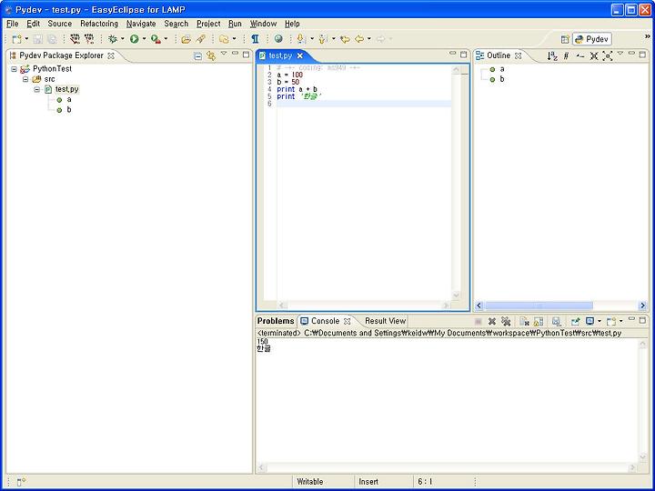The image size is (655, 491).
Task: Toggle Scroll Lock in Console
Action: point(539,321)
